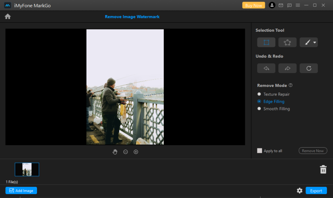Select Texture Repair remove mode

(x=273, y=94)
